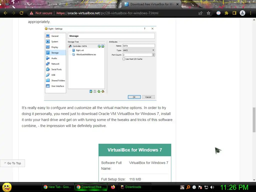Select the Download free VirtualBox tab
This screenshot has height=192, width=256.
coord(149,4)
